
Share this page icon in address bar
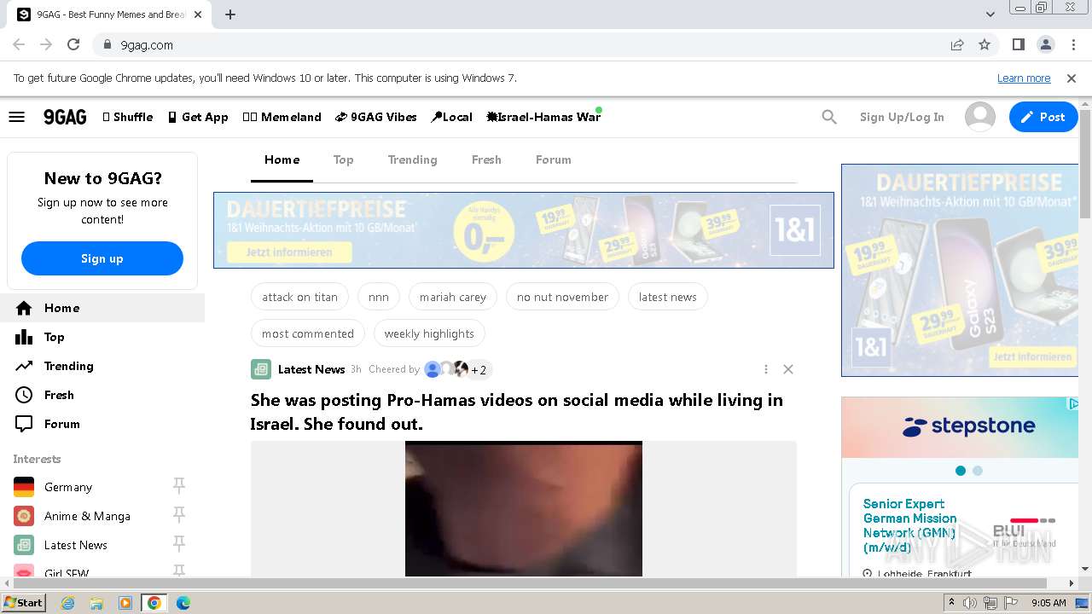[x=957, y=44]
